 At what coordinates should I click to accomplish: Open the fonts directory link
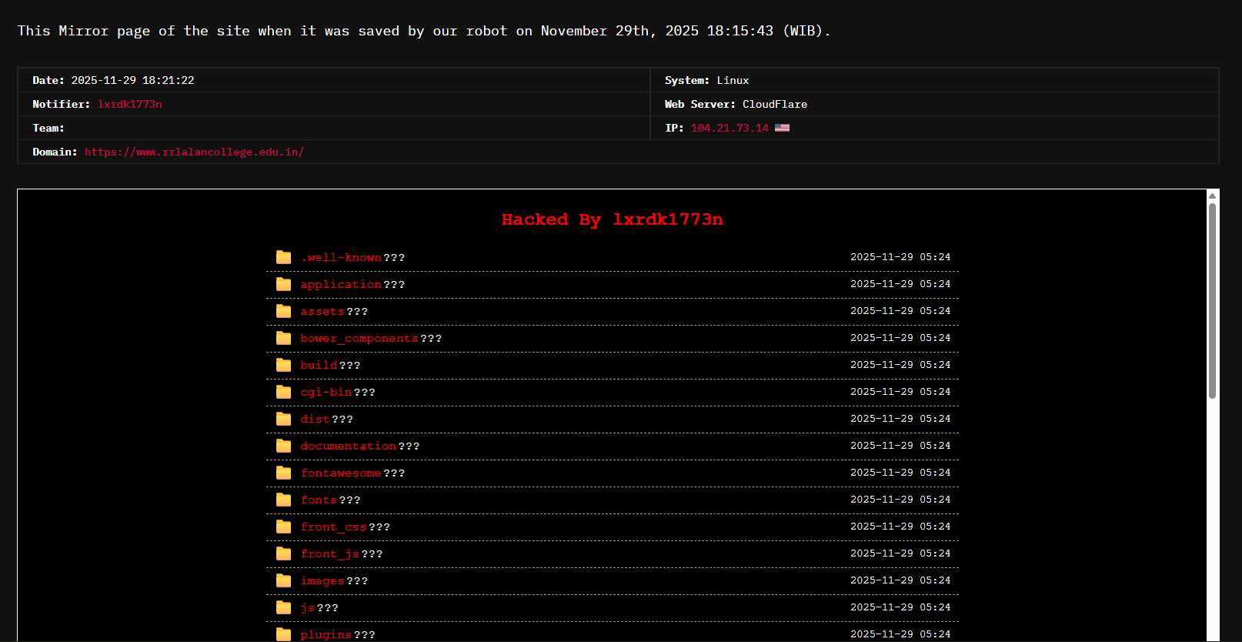click(319, 500)
